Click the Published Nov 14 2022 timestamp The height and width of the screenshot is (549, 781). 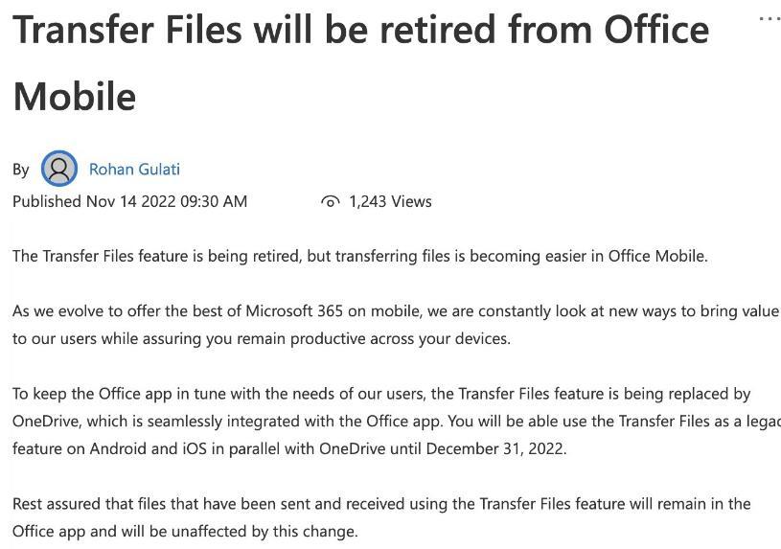(129, 201)
